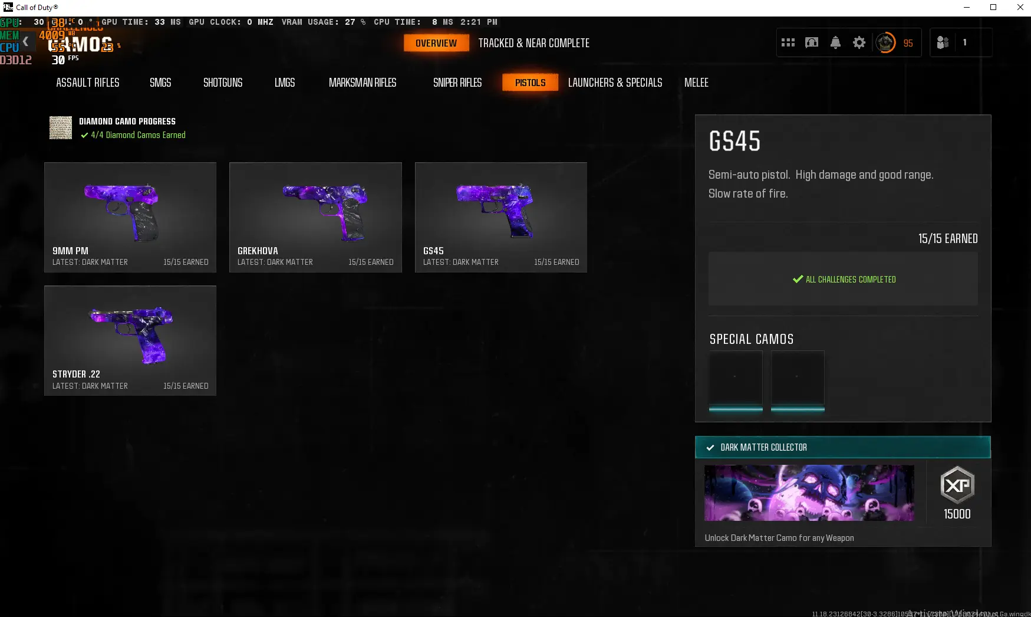
Task: Open player profile emblem icon
Action: [885, 42]
